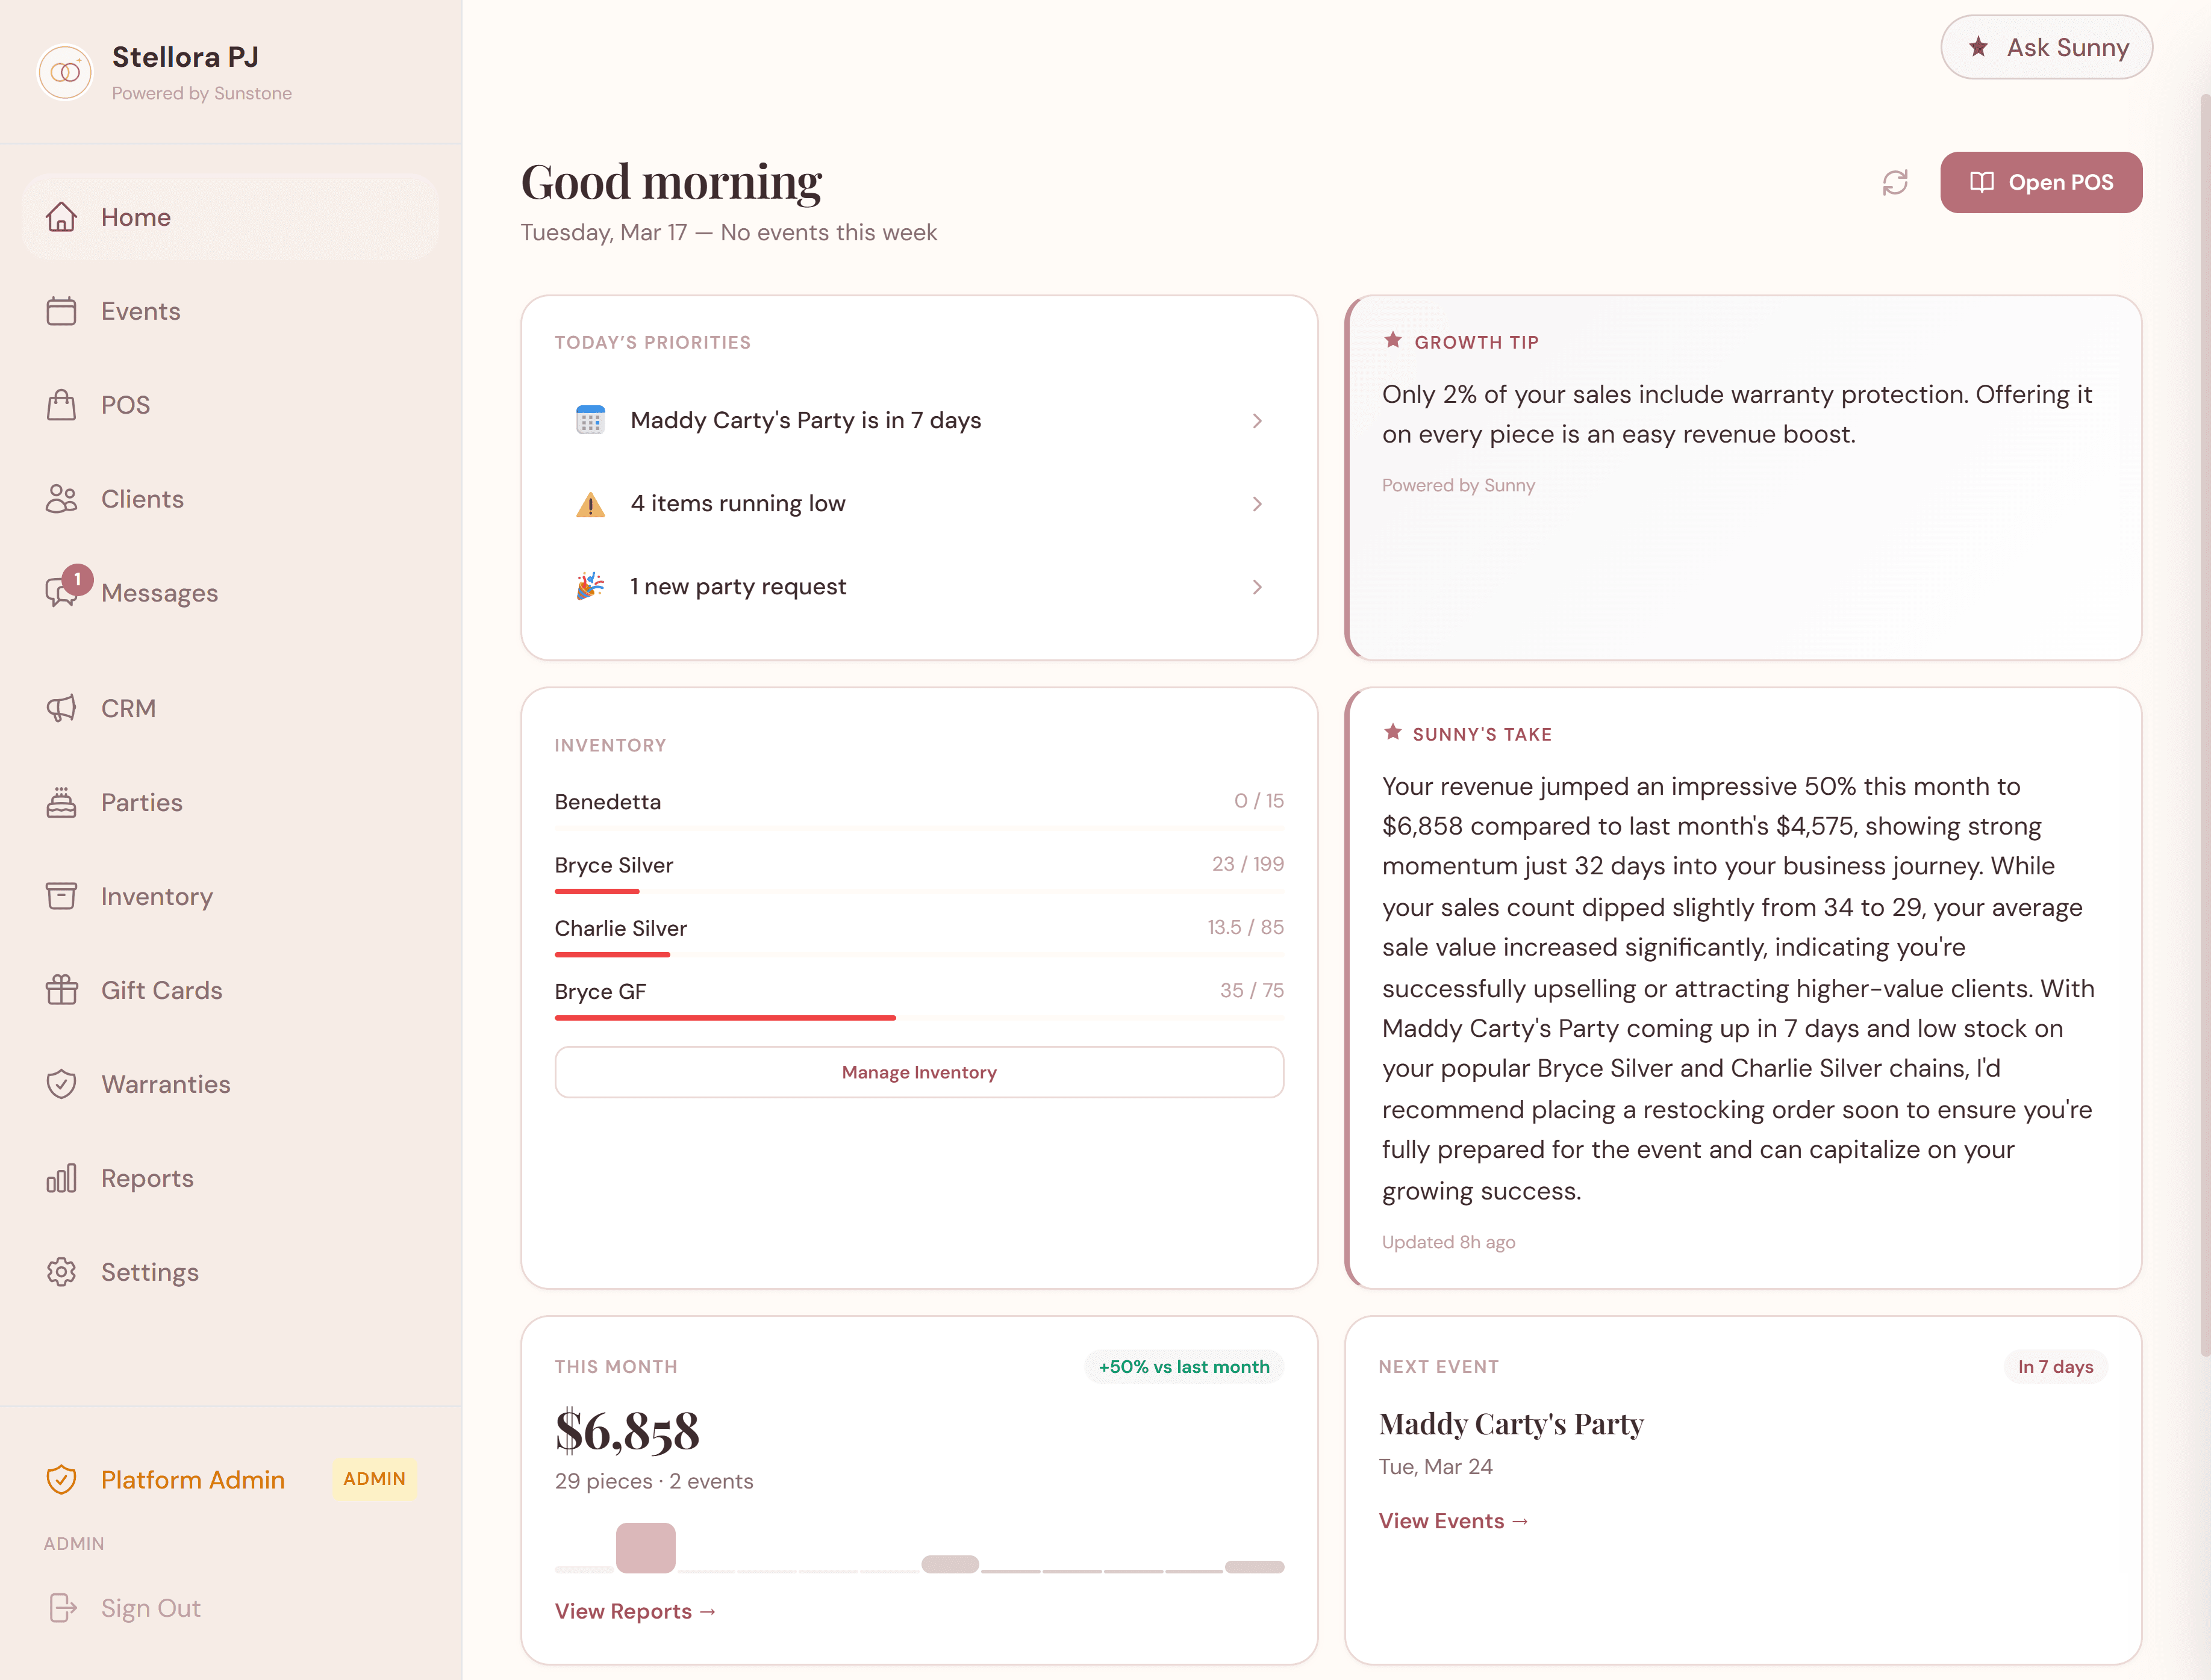Follow the View Events link
The image size is (2211, 1680).
pos(1452,1521)
